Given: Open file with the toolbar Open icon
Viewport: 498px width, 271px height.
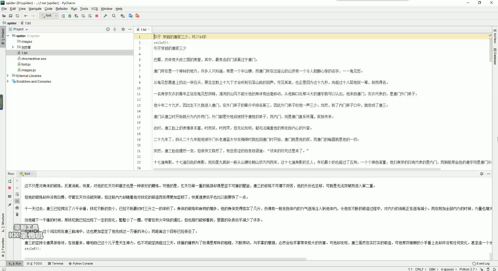Looking at the screenshot, I should [x=4, y=16].
